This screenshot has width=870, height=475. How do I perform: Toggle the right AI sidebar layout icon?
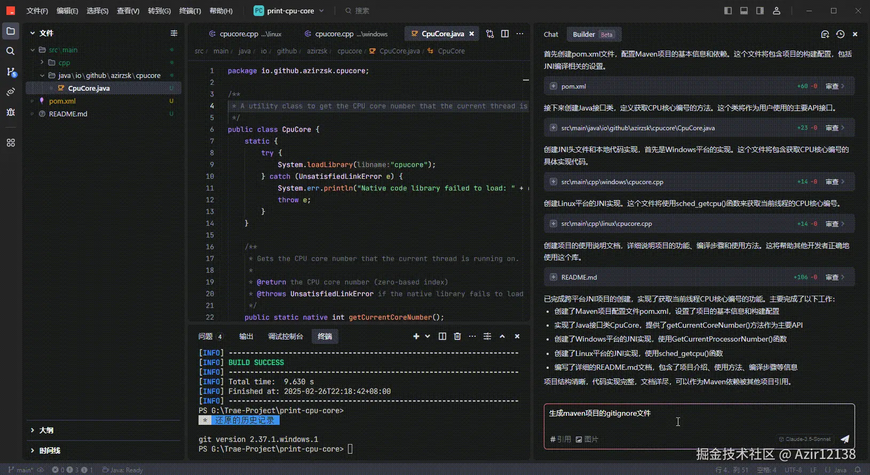coord(760,11)
